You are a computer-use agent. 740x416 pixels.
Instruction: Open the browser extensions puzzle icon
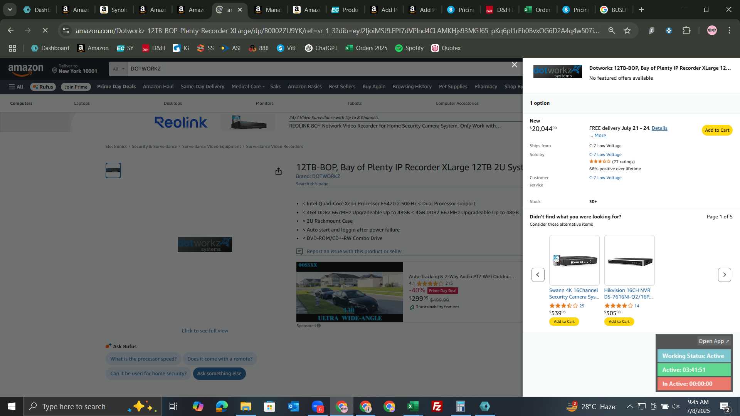pyautogui.click(x=686, y=30)
